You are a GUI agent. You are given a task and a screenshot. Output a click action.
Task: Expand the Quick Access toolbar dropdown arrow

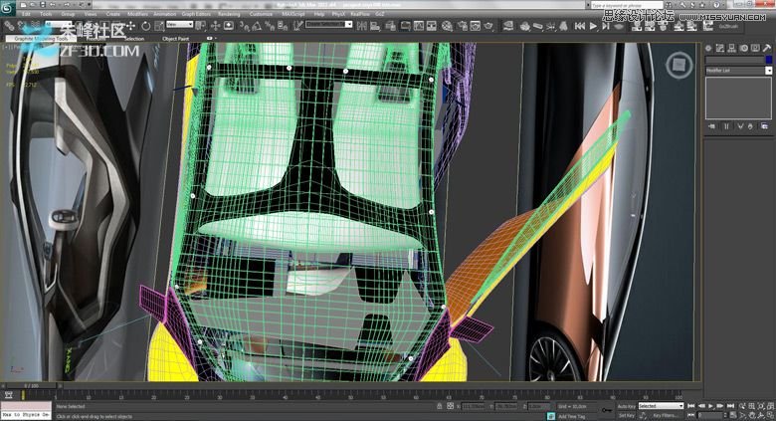click(91, 4)
